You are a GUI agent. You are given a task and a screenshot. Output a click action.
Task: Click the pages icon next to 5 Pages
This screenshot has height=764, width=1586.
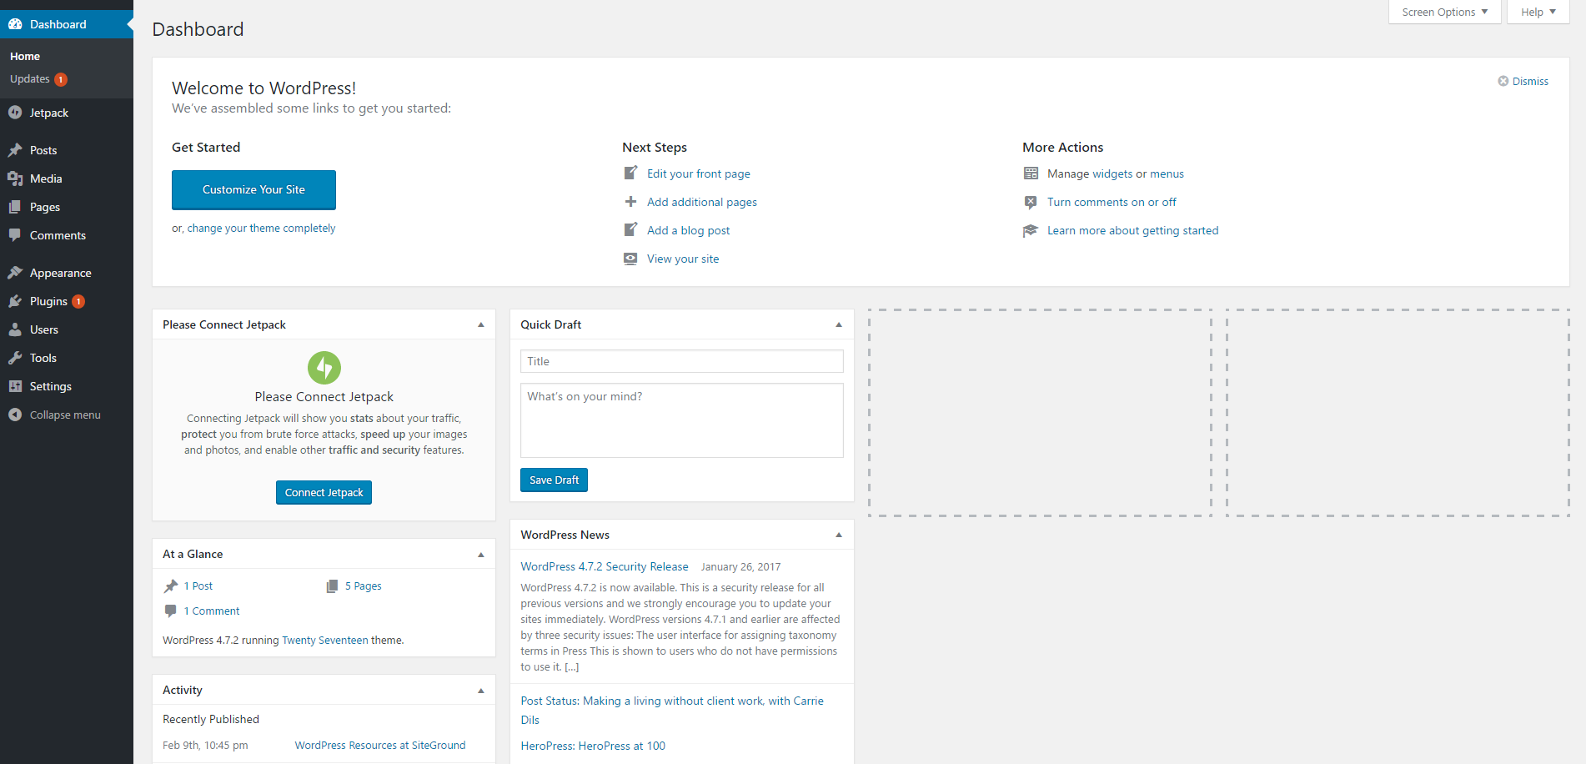point(332,586)
